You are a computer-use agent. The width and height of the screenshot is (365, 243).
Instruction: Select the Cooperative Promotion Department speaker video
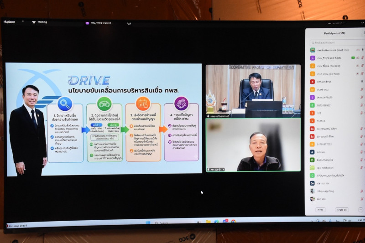(x=252, y=89)
